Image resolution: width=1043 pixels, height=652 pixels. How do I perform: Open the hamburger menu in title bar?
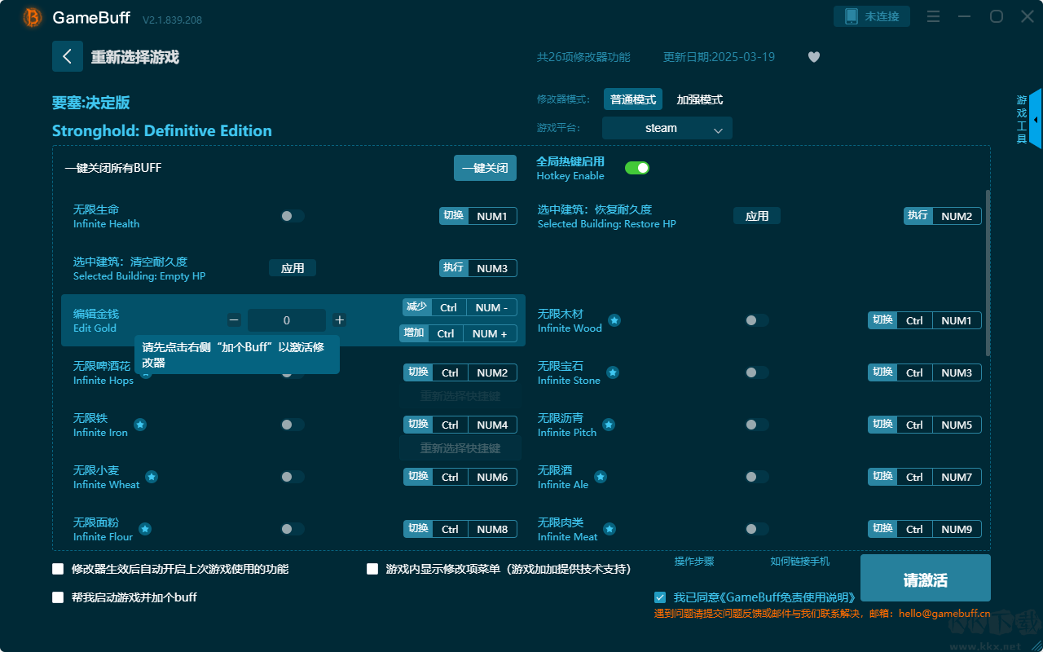pyautogui.click(x=934, y=16)
